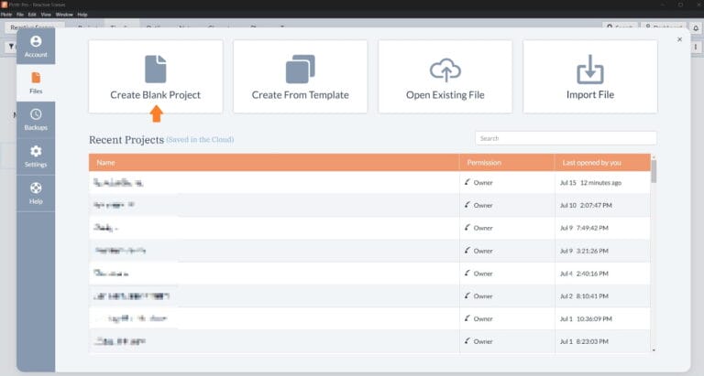The width and height of the screenshot is (704, 376).
Task: Click the Import File download icon
Action: [x=590, y=69]
